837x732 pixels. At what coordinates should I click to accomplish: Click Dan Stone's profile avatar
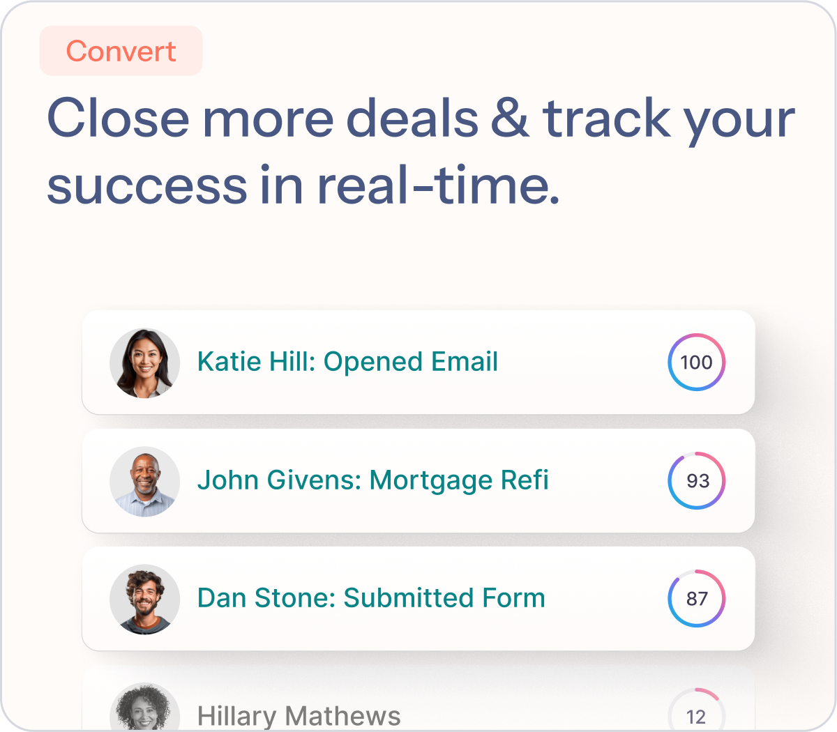pos(145,599)
